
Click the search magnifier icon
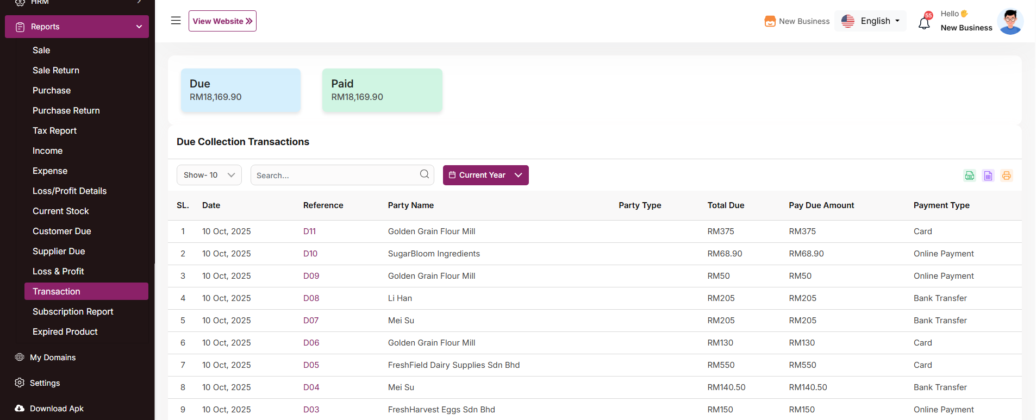click(424, 174)
